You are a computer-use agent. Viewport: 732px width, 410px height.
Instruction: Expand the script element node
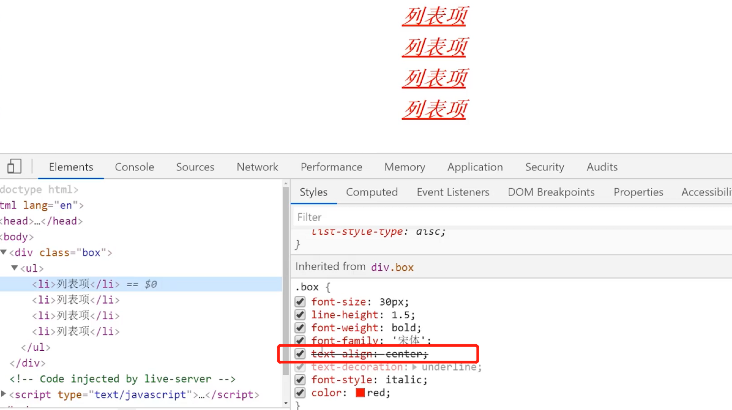click(3, 393)
